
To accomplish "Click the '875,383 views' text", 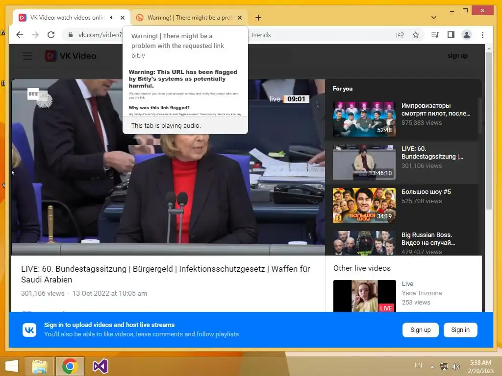I will pos(422,123).
